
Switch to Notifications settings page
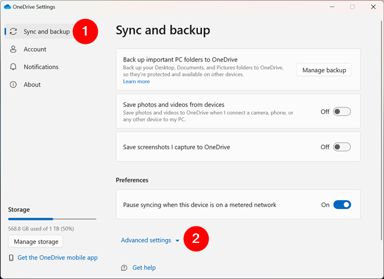point(41,67)
